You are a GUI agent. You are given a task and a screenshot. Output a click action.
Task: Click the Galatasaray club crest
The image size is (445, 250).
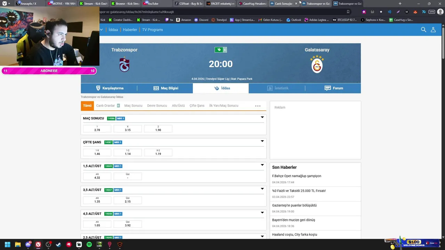317,64
